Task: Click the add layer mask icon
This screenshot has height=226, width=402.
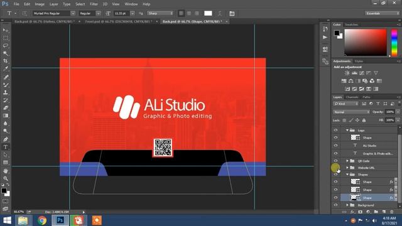Action: [x=360, y=212]
